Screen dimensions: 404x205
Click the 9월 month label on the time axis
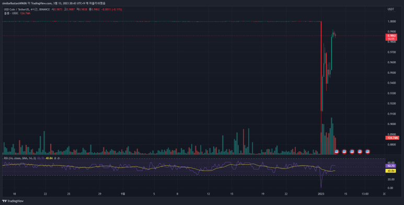pyautogui.click(x=123, y=194)
